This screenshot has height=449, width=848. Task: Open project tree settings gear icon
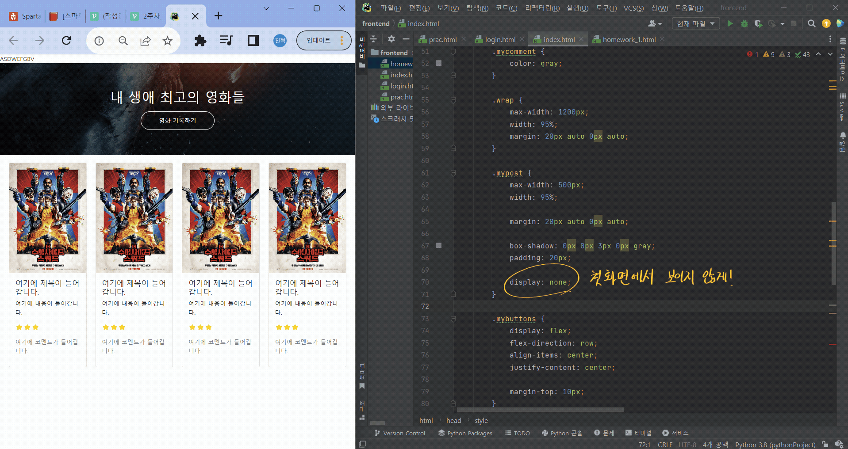coord(391,39)
